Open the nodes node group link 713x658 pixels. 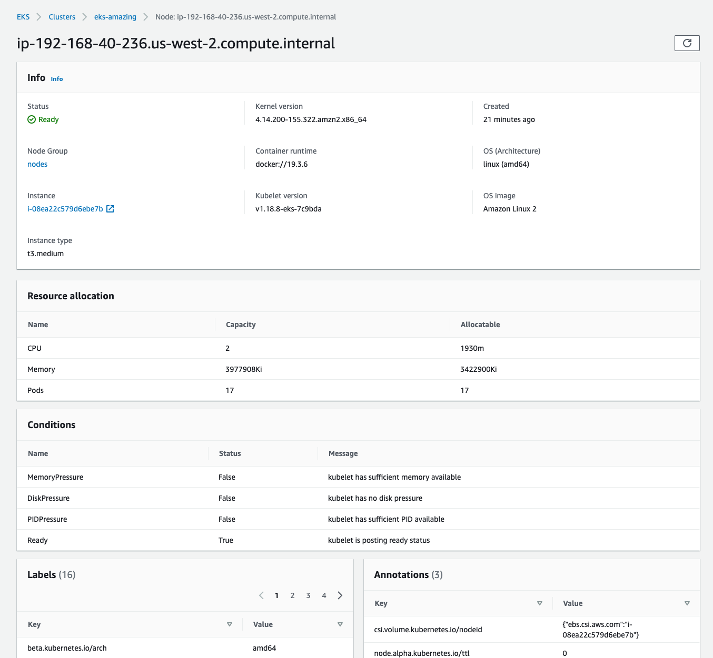tap(37, 164)
